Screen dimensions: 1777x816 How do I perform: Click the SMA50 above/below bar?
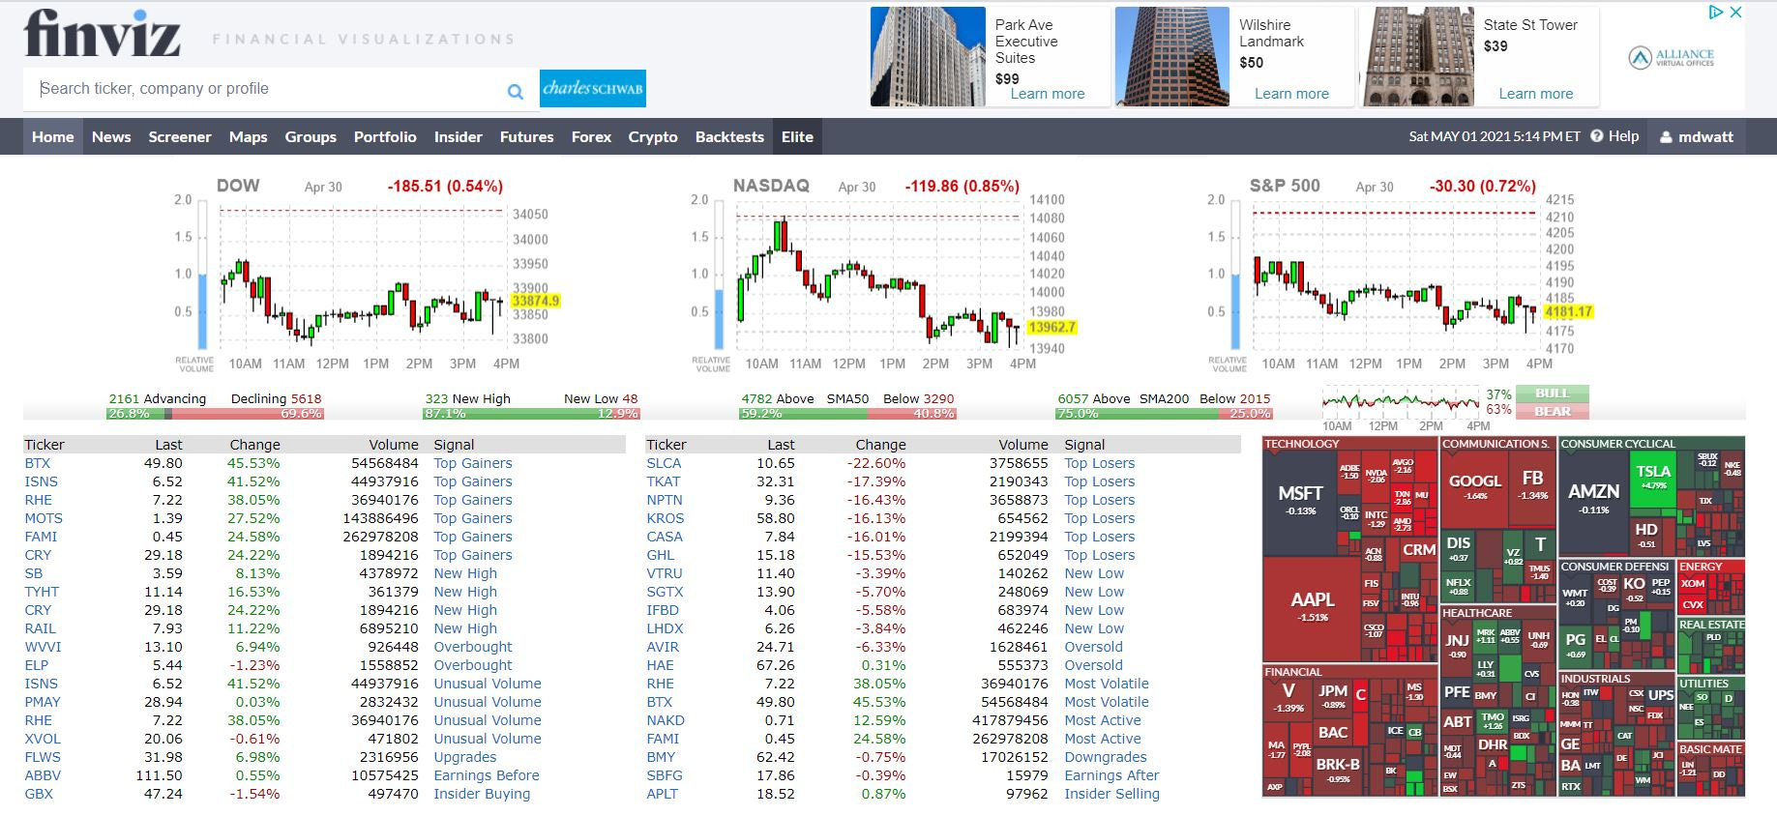(847, 414)
